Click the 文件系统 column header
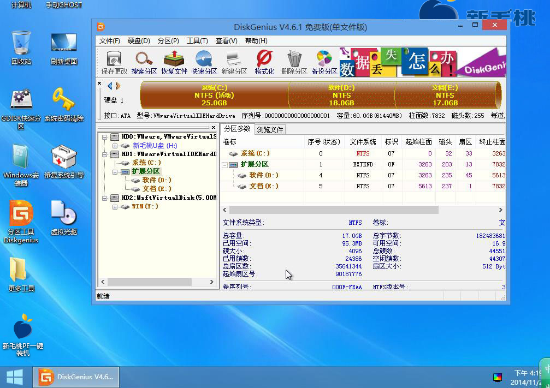 363,141
